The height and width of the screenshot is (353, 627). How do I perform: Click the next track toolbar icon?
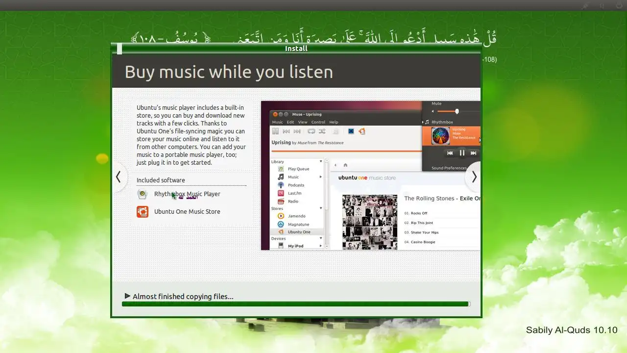pos(297,131)
